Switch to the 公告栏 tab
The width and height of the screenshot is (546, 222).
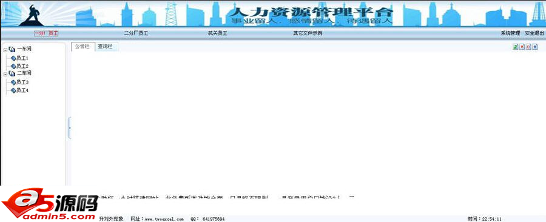[83, 47]
